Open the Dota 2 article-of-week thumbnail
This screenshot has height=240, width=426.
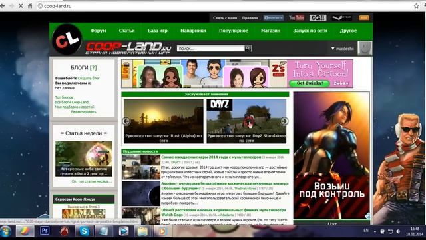(83, 159)
